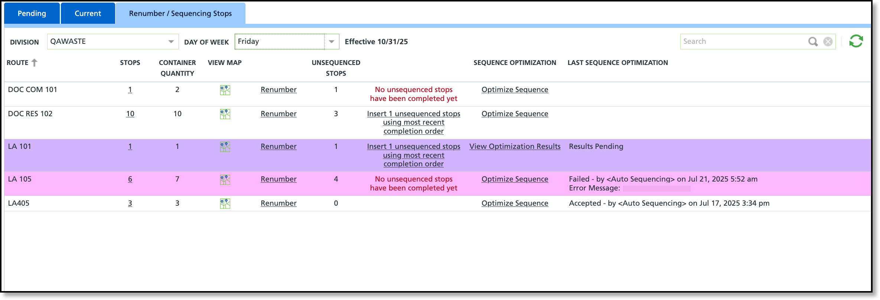Viewport: 880px width, 300px height.
Task: Open the map for route LA405
Action: click(x=225, y=203)
